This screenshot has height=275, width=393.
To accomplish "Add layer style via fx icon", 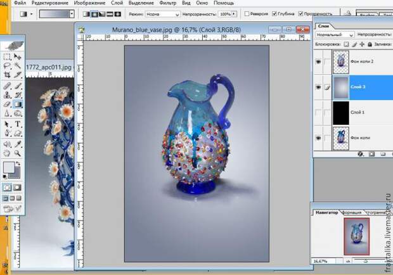I will point(361,154).
